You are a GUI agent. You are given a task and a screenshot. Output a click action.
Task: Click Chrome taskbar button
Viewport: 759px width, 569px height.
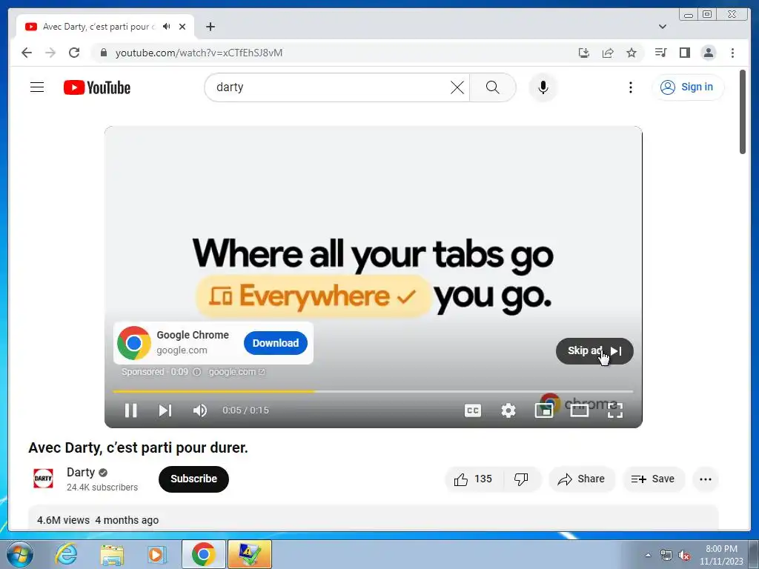tap(203, 554)
